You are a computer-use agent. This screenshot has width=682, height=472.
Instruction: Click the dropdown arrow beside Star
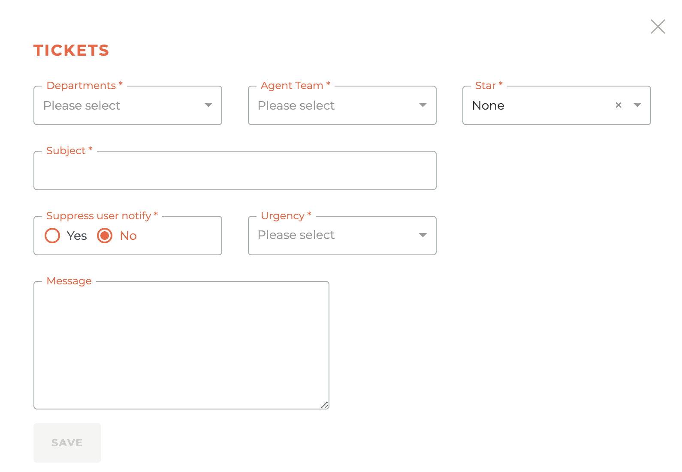click(x=638, y=105)
